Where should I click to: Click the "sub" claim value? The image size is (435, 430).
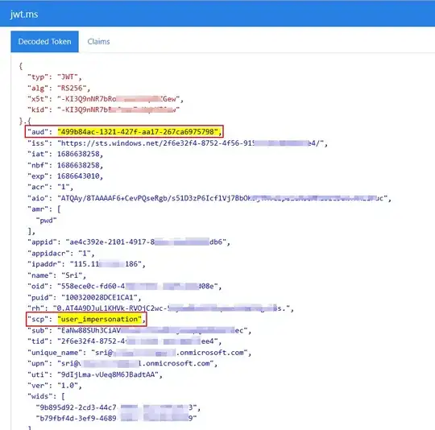tap(152, 330)
